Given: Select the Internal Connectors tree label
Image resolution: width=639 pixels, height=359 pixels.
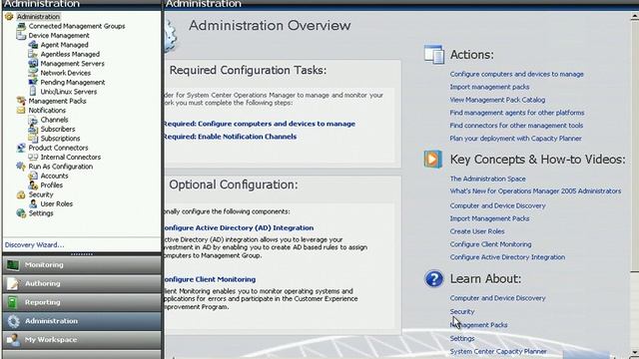Looking at the screenshot, I should pyautogui.click(x=71, y=158).
